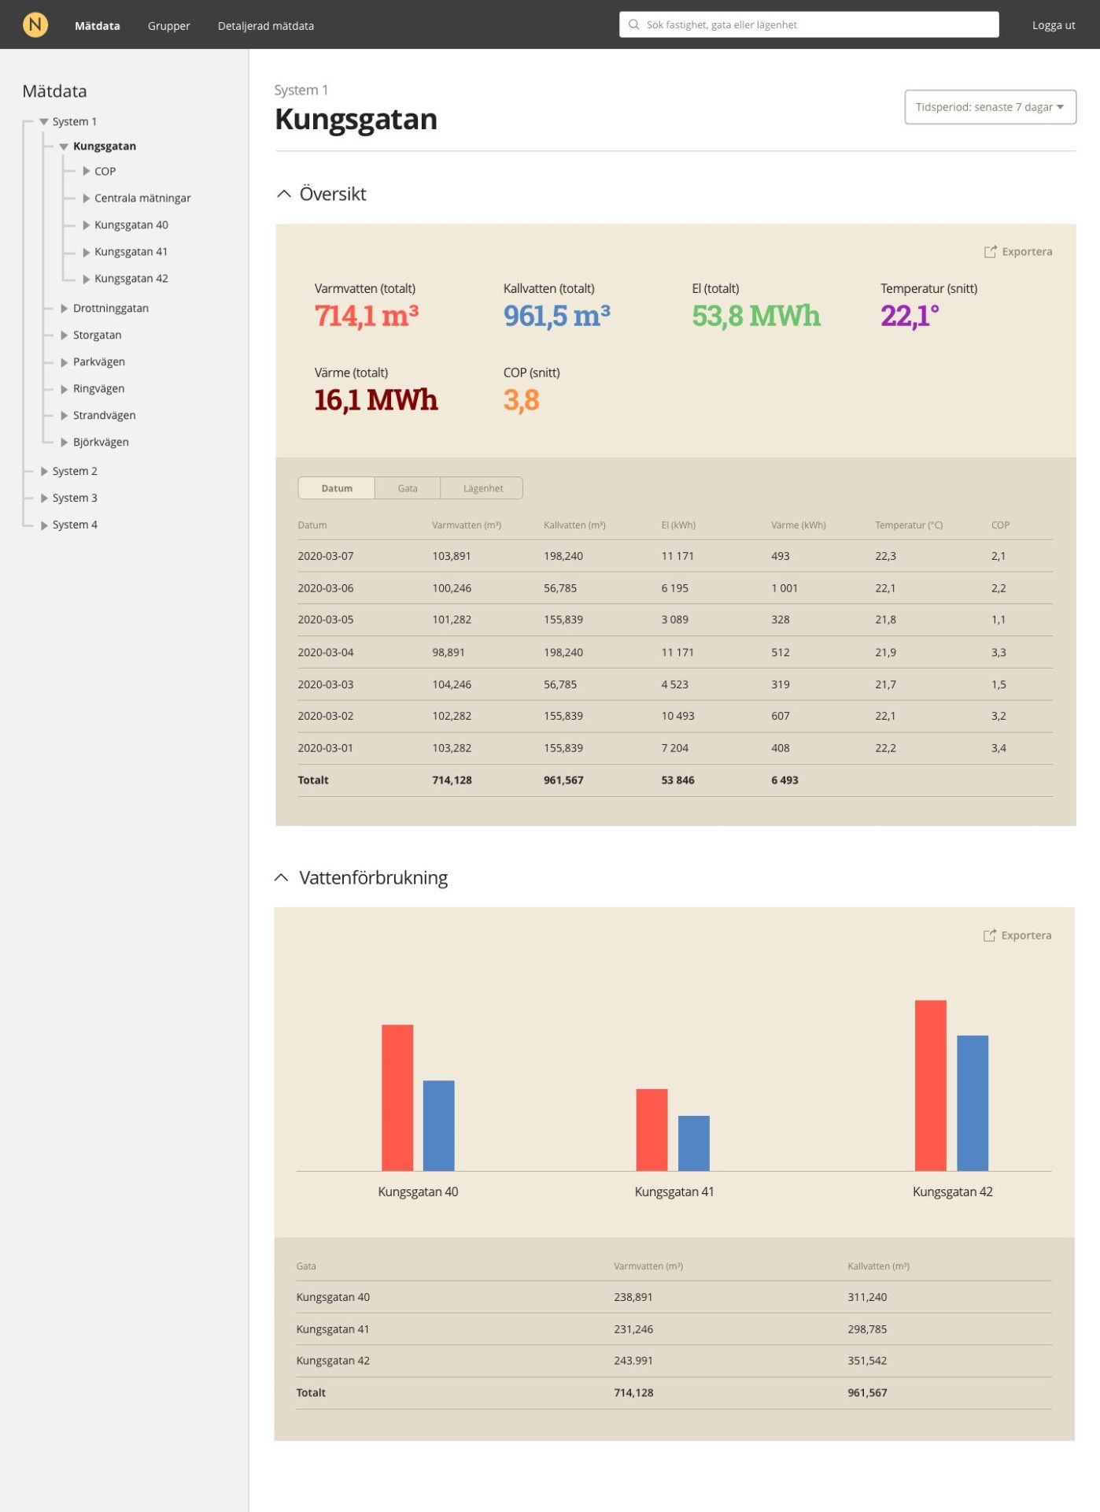Click the Logga ut link

click(x=1053, y=25)
